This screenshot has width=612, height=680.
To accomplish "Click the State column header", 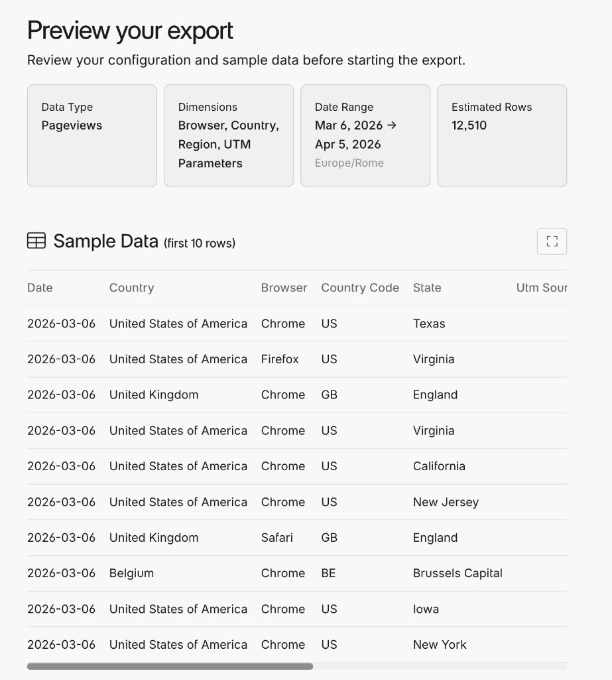I will click(x=427, y=288).
